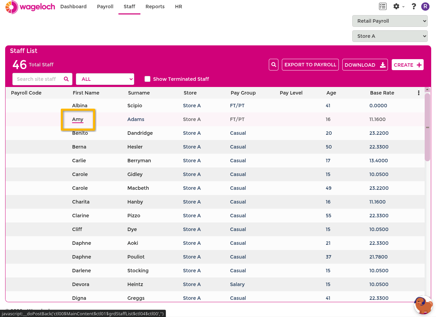The width and height of the screenshot is (436, 317).
Task: Open the checklist icon in top bar
Action: pos(383,7)
